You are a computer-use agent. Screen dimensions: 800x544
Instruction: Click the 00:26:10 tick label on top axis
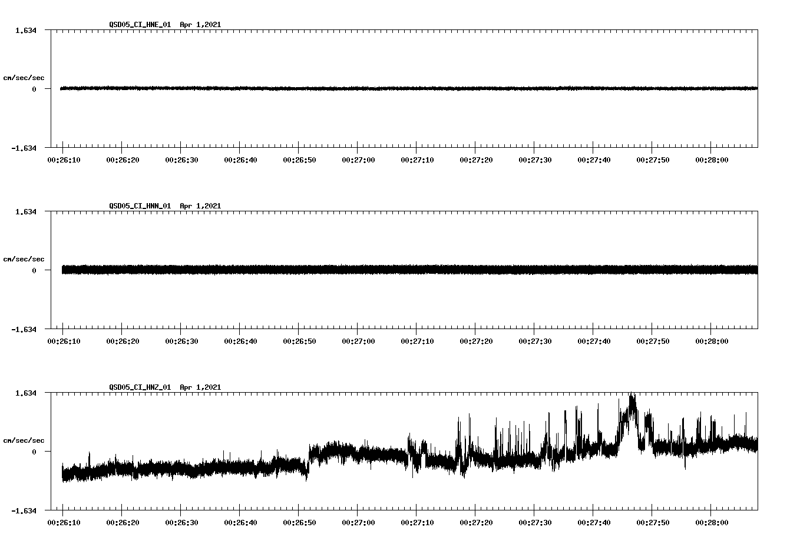pyautogui.click(x=62, y=159)
